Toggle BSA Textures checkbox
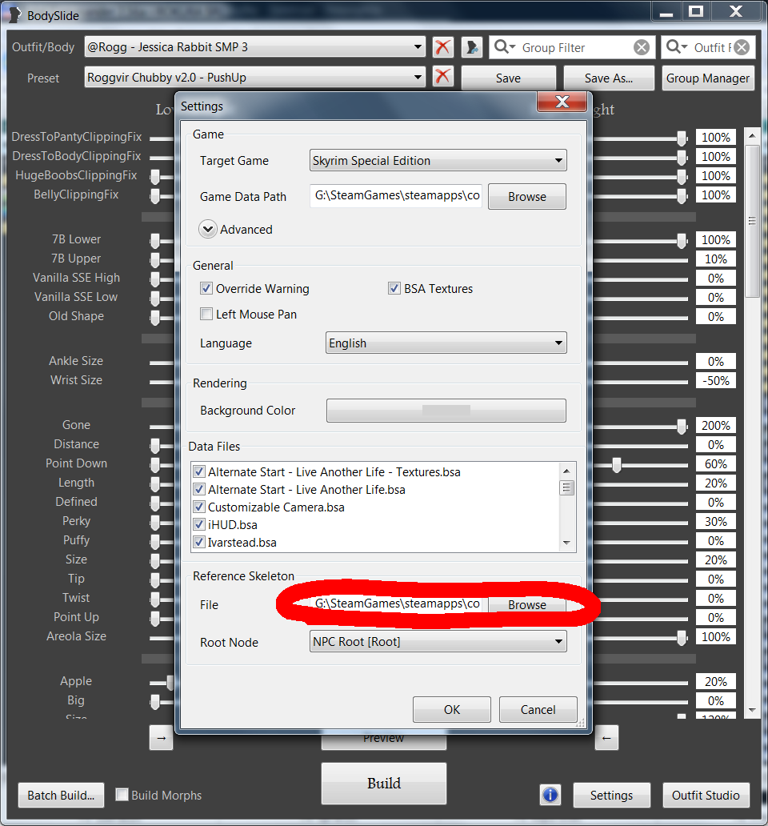Image resolution: width=768 pixels, height=826 pixels. click(x=394, y=288)
